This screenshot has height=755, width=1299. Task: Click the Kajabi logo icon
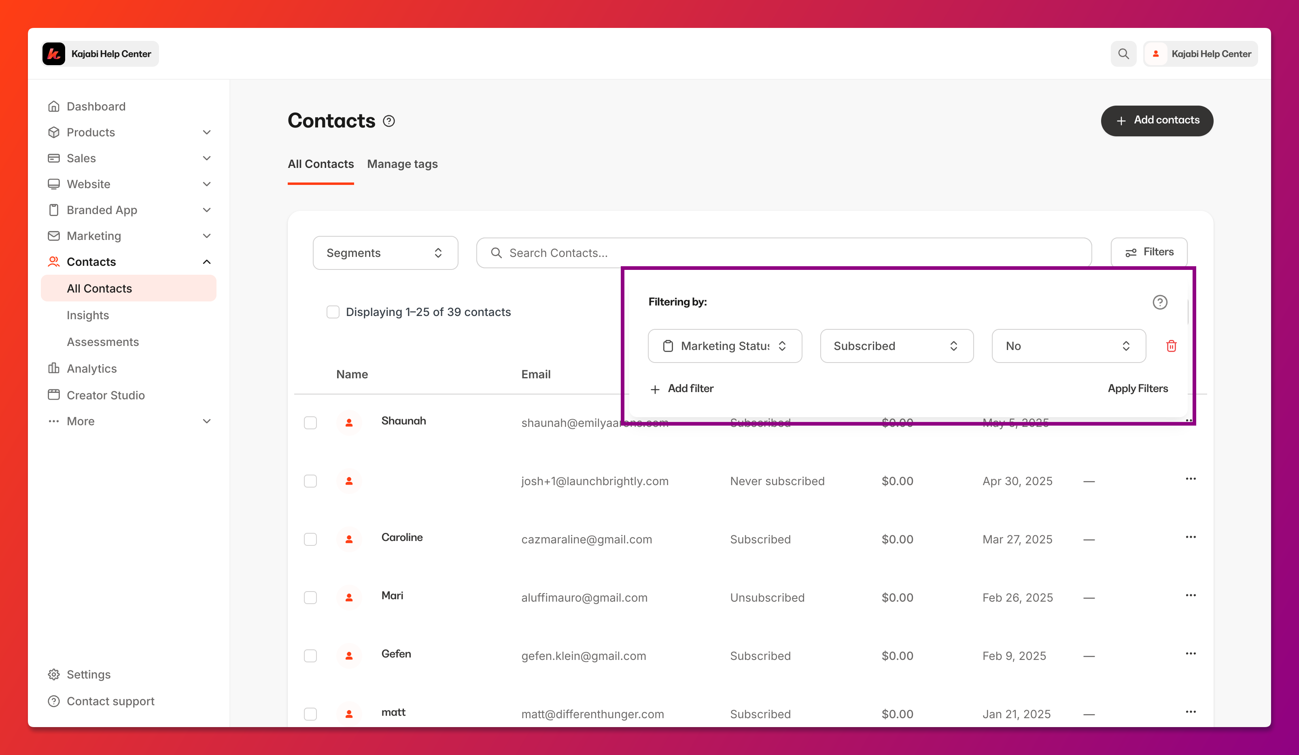[x=53, y=53]
